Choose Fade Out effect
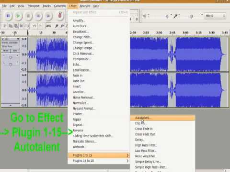230x172 pixels. 99,81
